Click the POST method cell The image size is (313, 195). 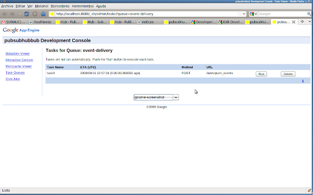click(186, 73)
